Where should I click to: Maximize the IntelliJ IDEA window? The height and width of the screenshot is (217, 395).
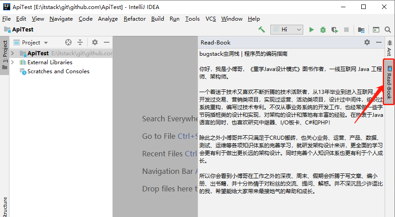tap(364, 7)
